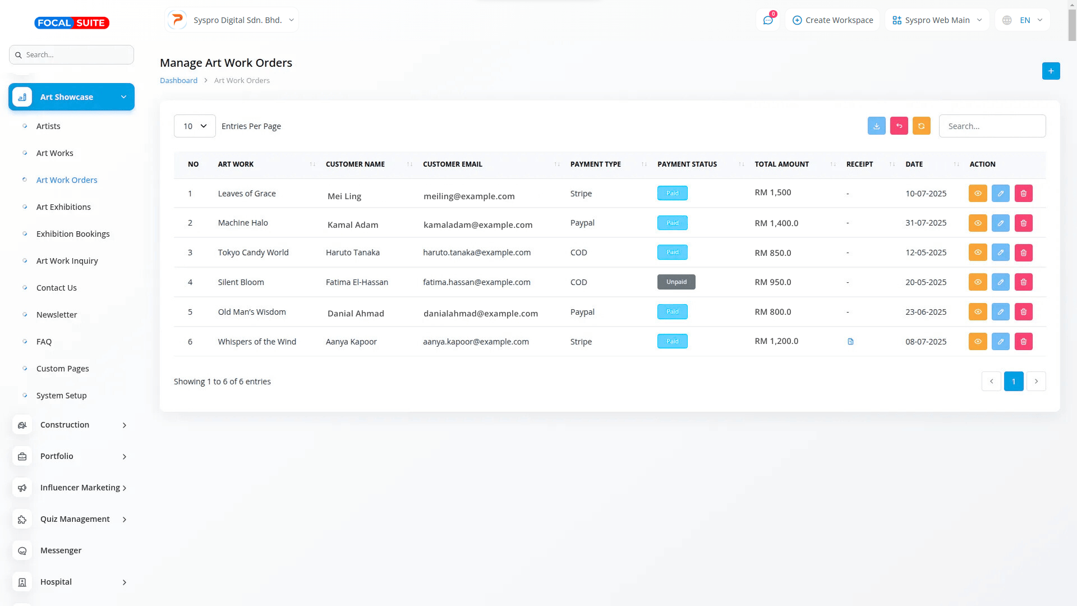View the Old Man's Wisdom order

[977, 312]
